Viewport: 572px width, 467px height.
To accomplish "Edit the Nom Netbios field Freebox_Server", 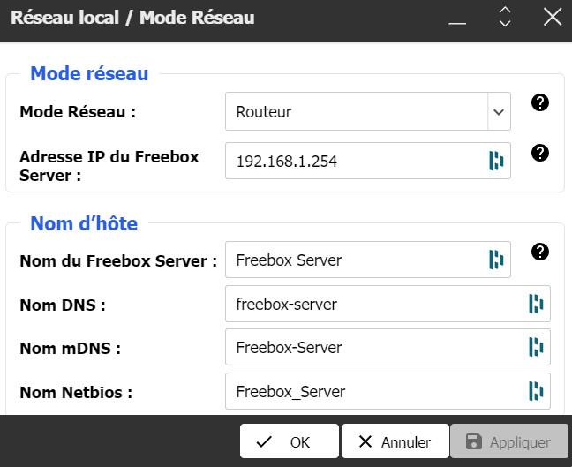I will point(388,391).
